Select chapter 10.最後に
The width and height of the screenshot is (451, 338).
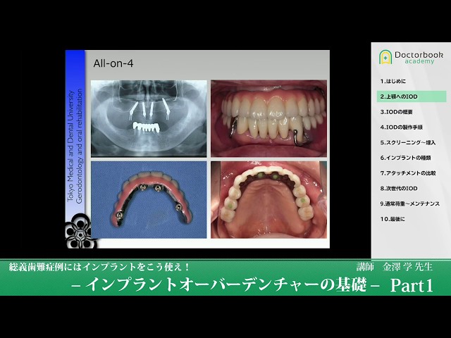pyautogui.click(x=393, y=219)
